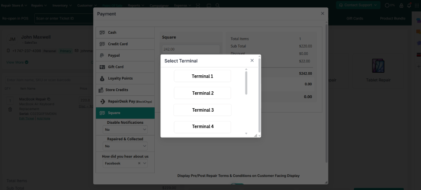421x190 pixels.
Task: Click the search magnifier in top navigation
Action: [218, 5]
